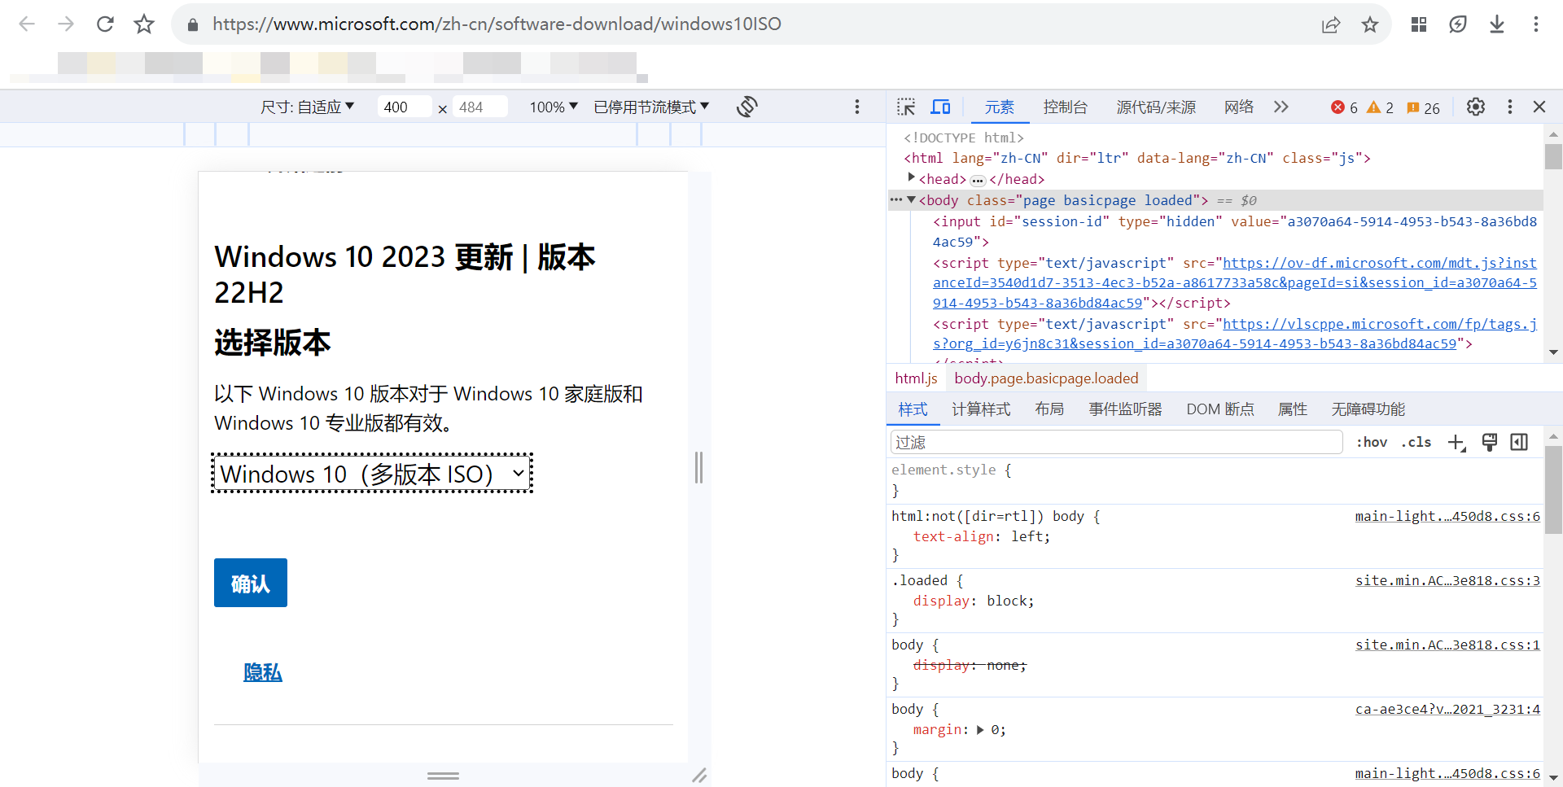
Task: Select the 无障碍功能 pane tab
Action: pos(1368,409)
